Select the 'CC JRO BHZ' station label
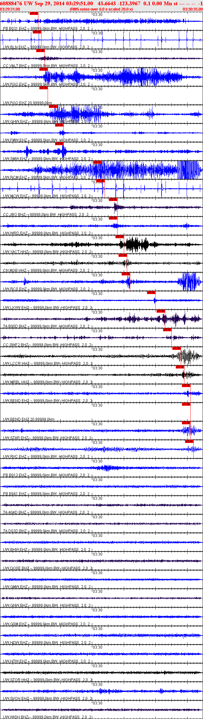Screen dimensions: 203x719 click(x=15, y=215)
